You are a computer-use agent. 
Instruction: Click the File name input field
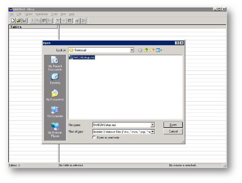[x=122, y=125]
